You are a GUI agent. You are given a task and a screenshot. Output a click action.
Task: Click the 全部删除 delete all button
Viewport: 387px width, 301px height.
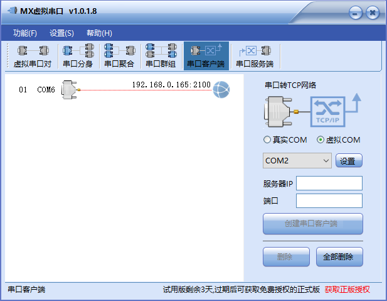tap(339, 257)
